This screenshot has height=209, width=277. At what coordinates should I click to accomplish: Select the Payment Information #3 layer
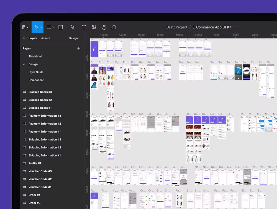pyautogui.click(x=45, y=116)
